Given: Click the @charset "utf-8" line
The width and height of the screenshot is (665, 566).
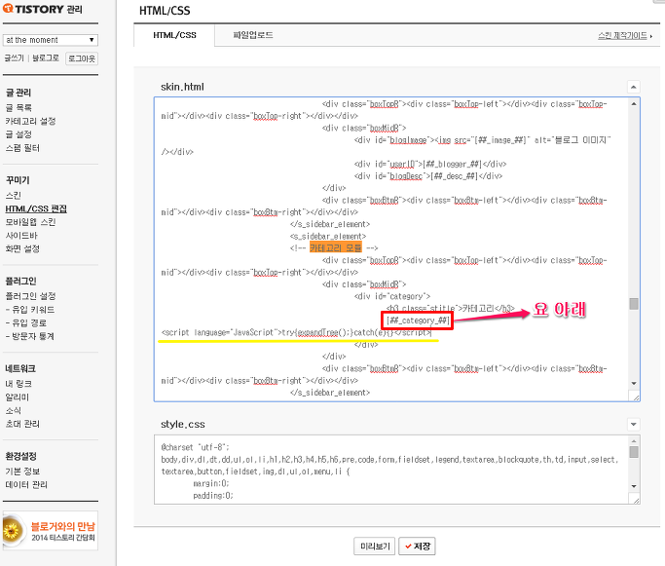Looking at the screenshot, I should [x=195, y=447].
